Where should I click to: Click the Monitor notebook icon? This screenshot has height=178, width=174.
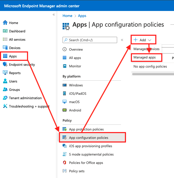[64, 66]
